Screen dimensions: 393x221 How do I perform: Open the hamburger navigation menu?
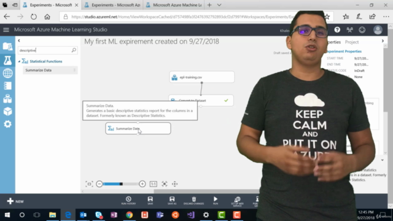click(x=6, y=30)
